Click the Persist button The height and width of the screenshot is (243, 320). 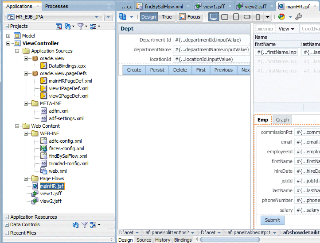[157, 70]
